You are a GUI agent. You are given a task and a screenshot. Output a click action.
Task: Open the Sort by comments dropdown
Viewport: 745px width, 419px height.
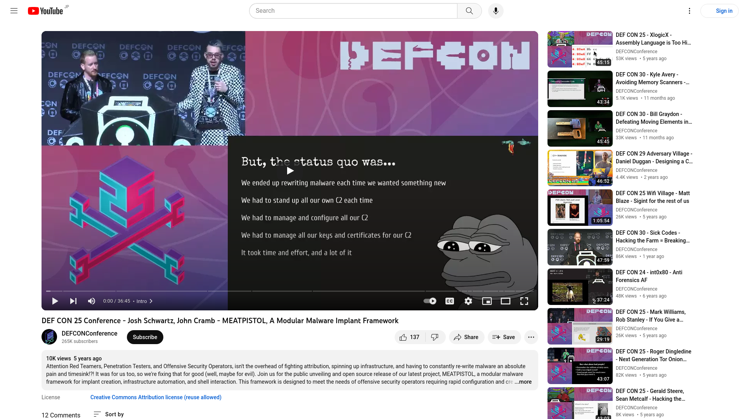click(109, 414)
